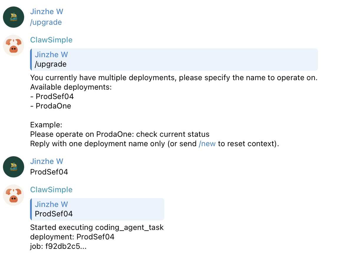Click the "- ProdSef04" entry in available deployments

point(52,97)
